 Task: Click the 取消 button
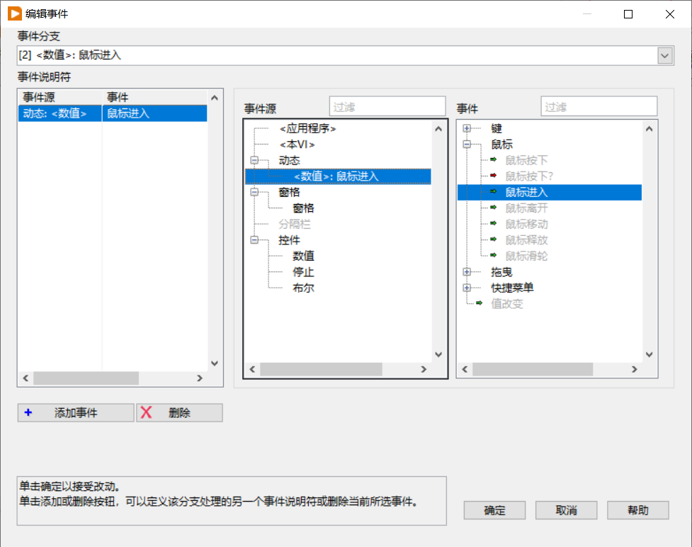[566, 510]
